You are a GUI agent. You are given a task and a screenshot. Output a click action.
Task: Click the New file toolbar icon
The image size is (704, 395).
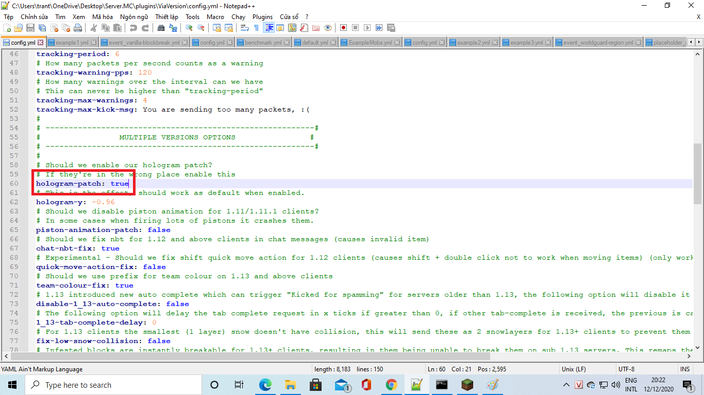(7, 28)
